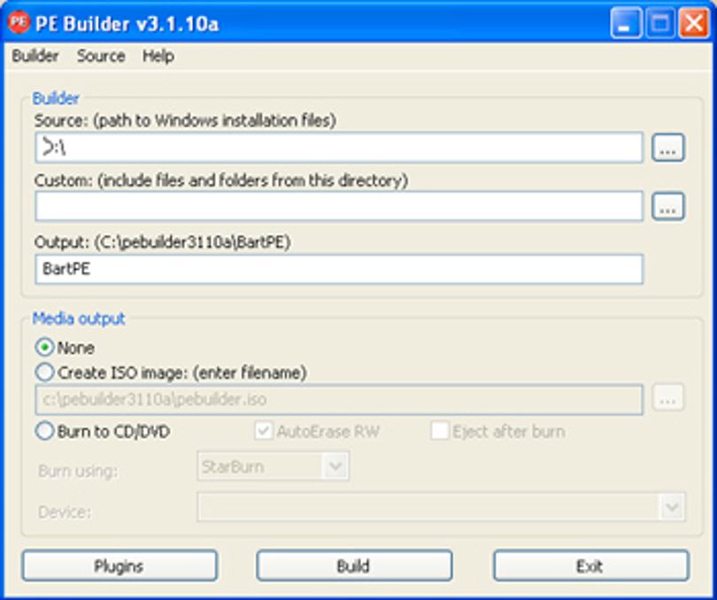Image resolution: width=717 pixels, height=600 pixels.
Task: Start the process with the Build button
Action: point(354,566)
